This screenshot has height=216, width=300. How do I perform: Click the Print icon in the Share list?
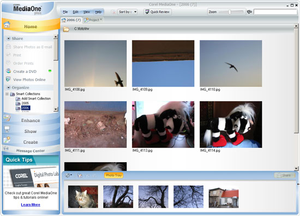pyautogui.click(x=8, y=55)
